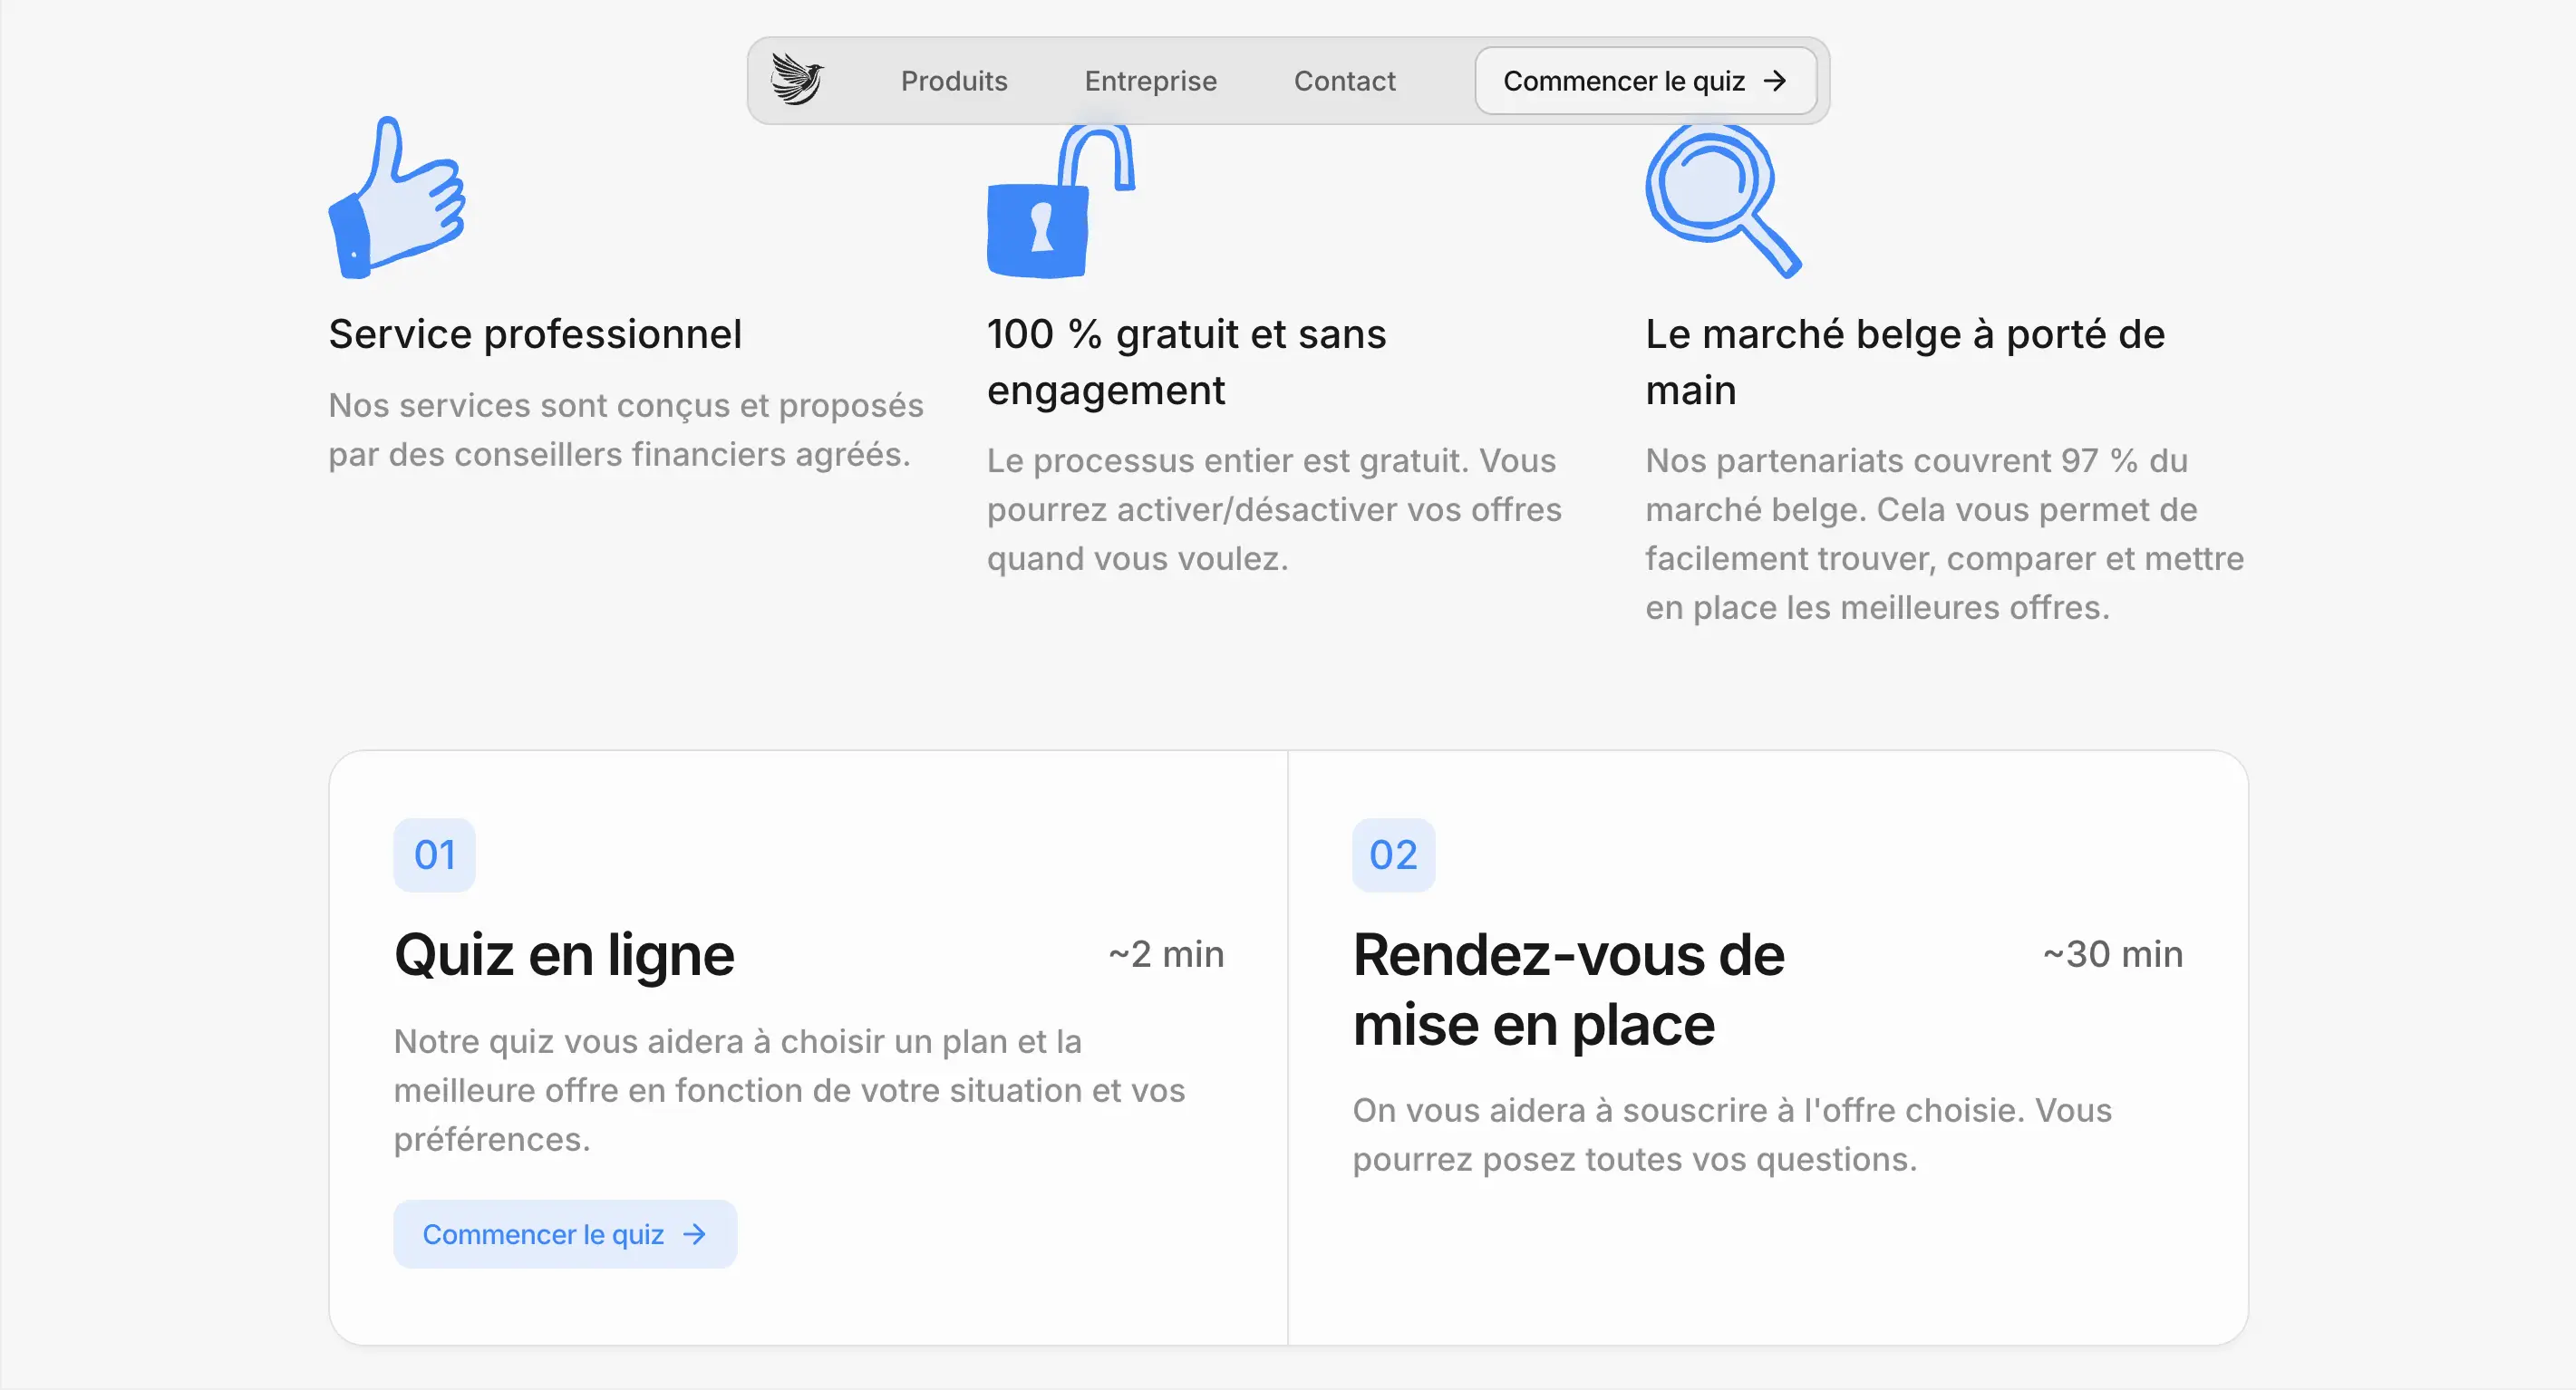Click Le marché belge à porté de main heading
The width and height of the screenshot is (2576, 1390).
(x=1904, y=361)
